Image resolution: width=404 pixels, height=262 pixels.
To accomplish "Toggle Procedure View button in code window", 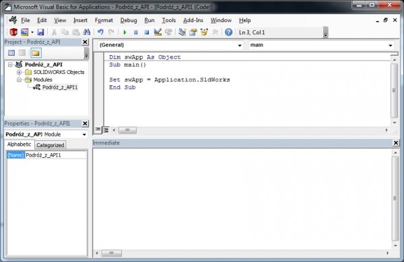I will (x=98, y=130).
